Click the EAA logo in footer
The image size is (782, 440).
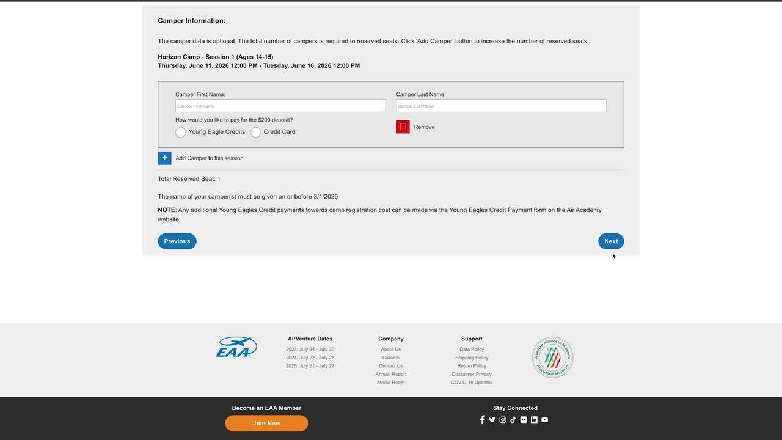click(236, 347)
